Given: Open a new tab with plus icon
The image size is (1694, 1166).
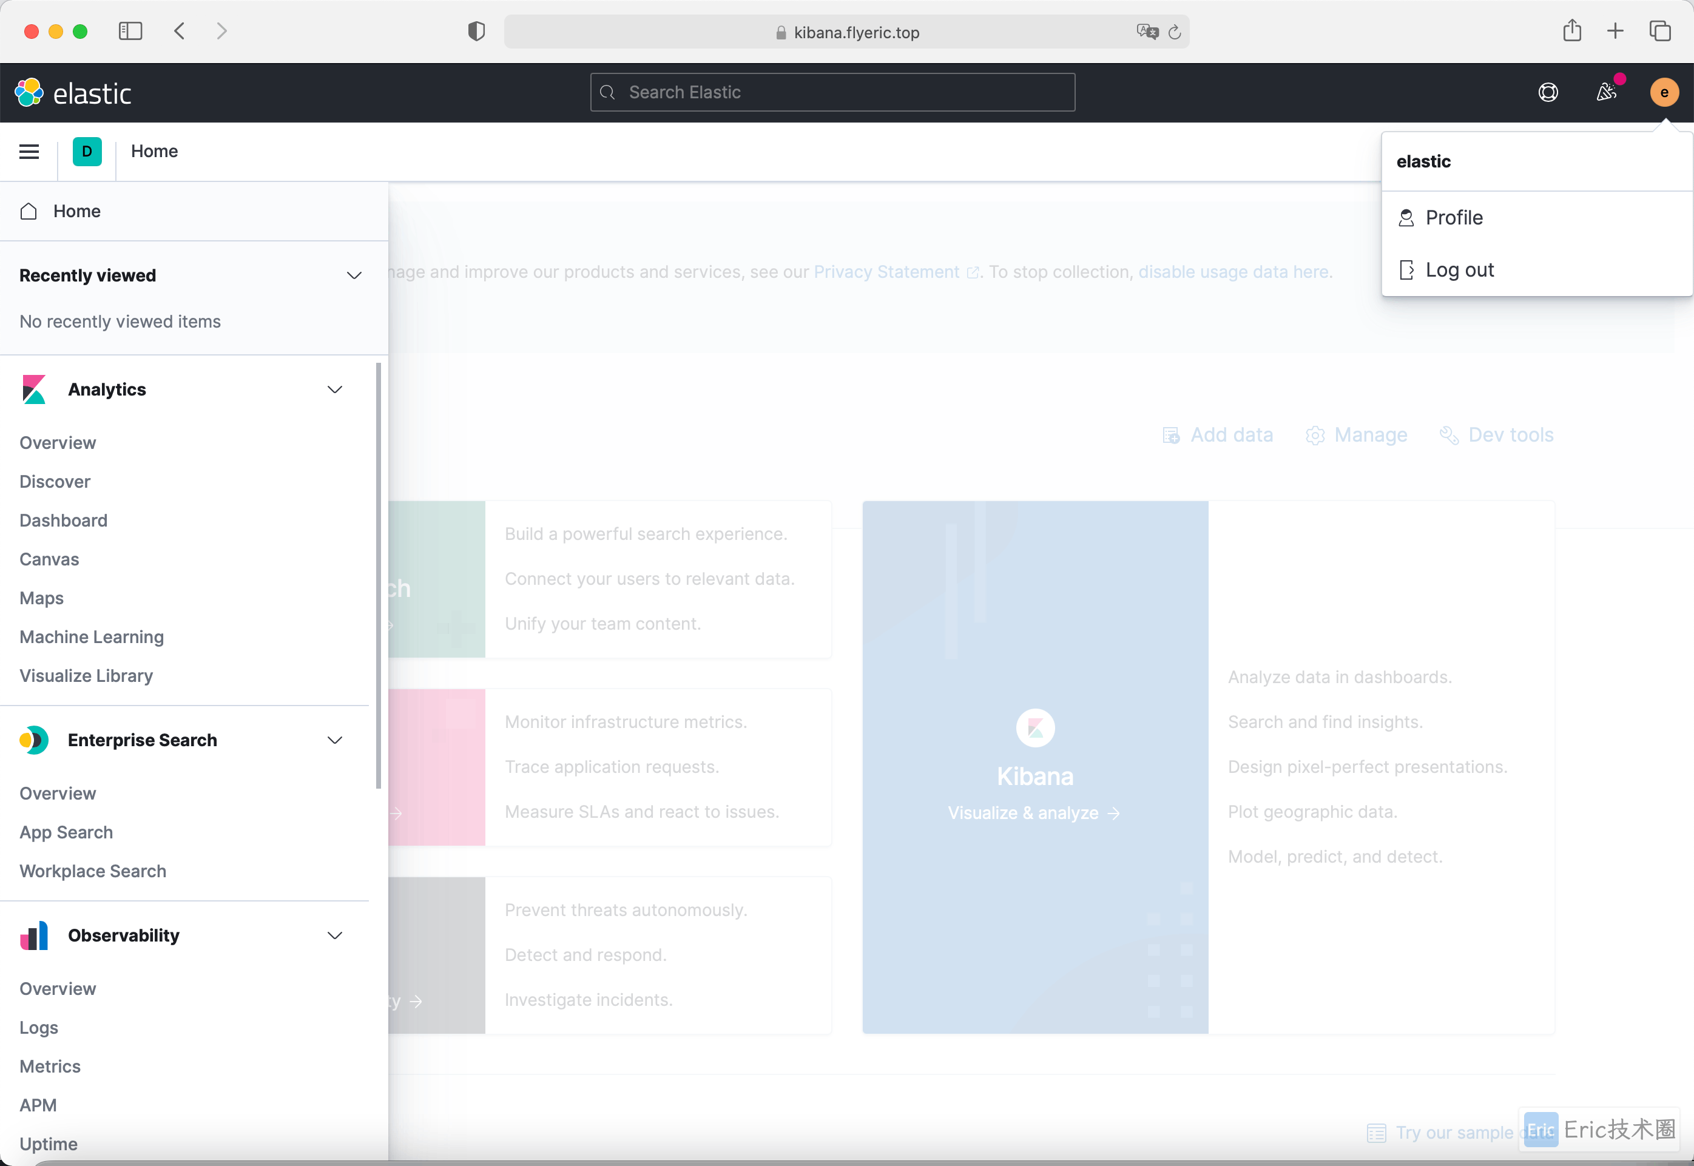Looking at the screenshot, I should pyautogui.click(x=1615, y=31).
